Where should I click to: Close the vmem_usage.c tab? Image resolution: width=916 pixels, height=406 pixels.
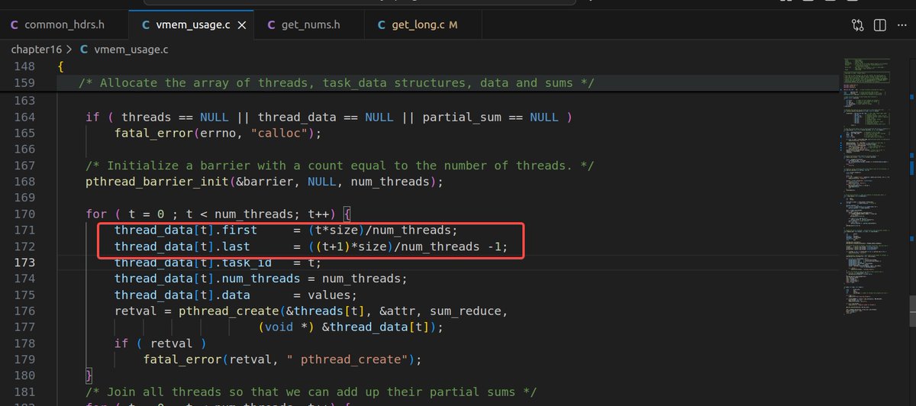(x=243, y=25)
